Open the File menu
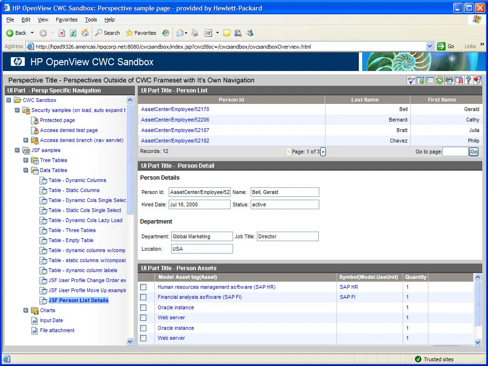 (x=10, y=20)
